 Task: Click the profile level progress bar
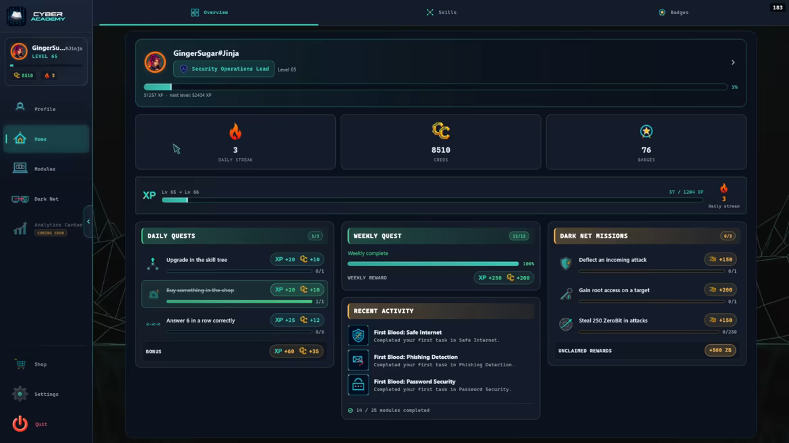[x=435, y=87]
